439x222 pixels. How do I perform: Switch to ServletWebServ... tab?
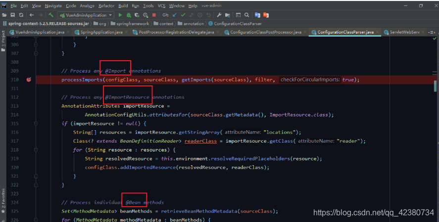coord(404,32)
